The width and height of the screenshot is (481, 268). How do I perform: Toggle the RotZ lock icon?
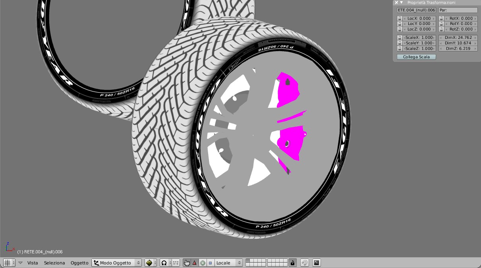[x=441, y=29]
